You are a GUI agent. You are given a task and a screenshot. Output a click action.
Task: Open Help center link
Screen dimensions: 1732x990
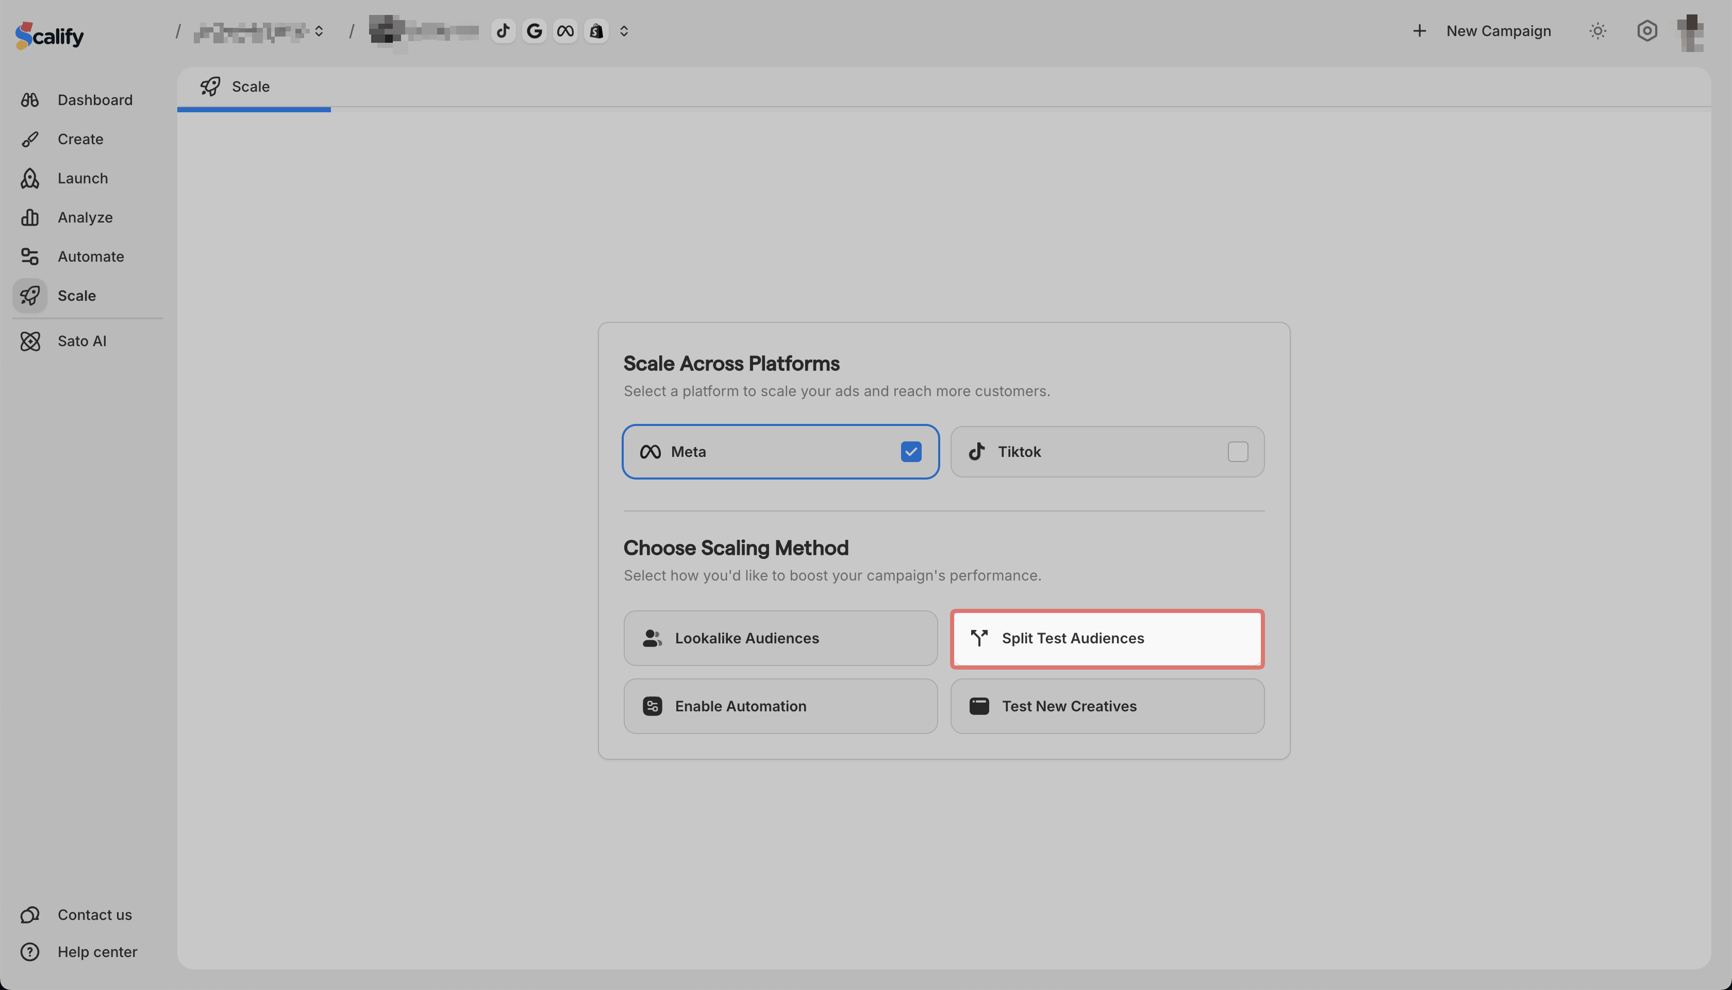96,952
